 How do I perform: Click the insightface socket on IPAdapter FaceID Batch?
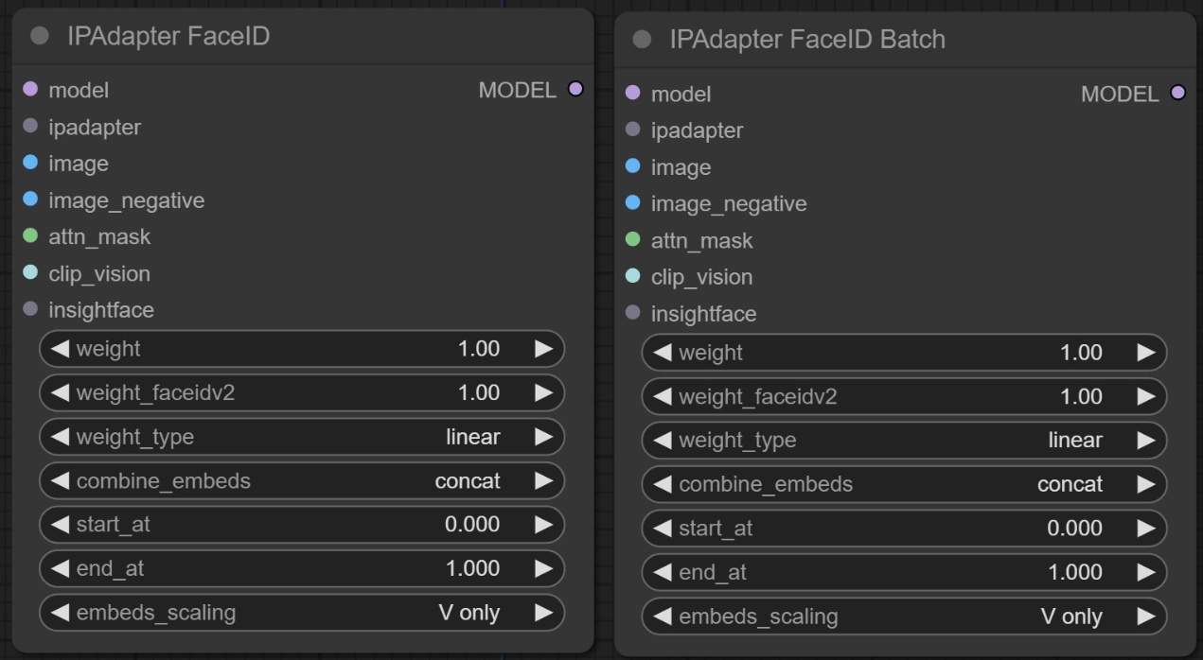633,313
